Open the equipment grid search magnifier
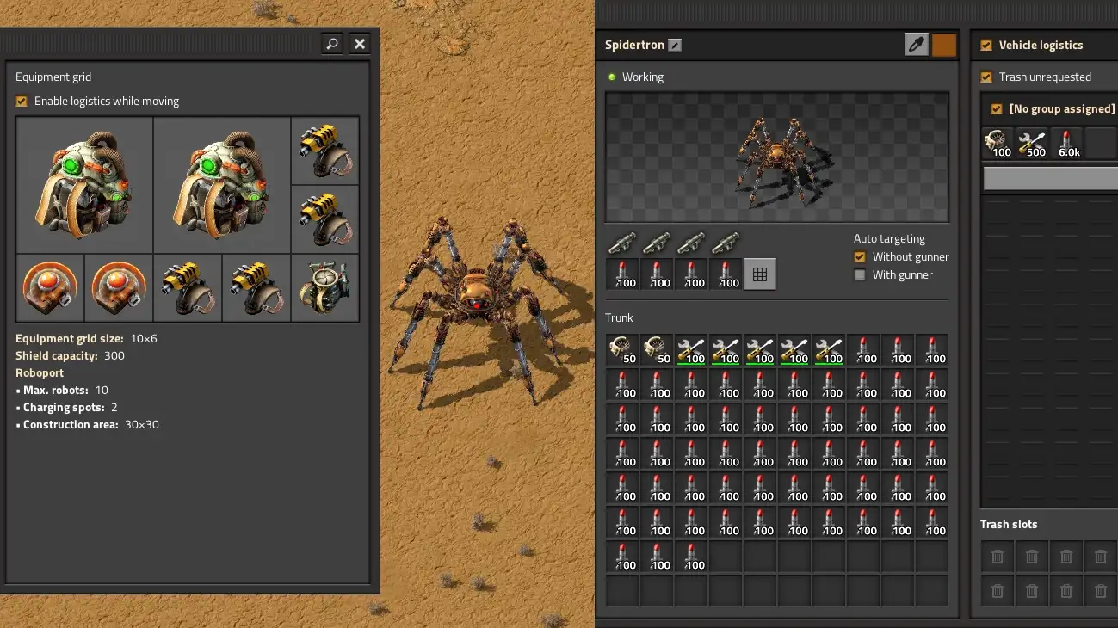 click(x=331, y=43)
